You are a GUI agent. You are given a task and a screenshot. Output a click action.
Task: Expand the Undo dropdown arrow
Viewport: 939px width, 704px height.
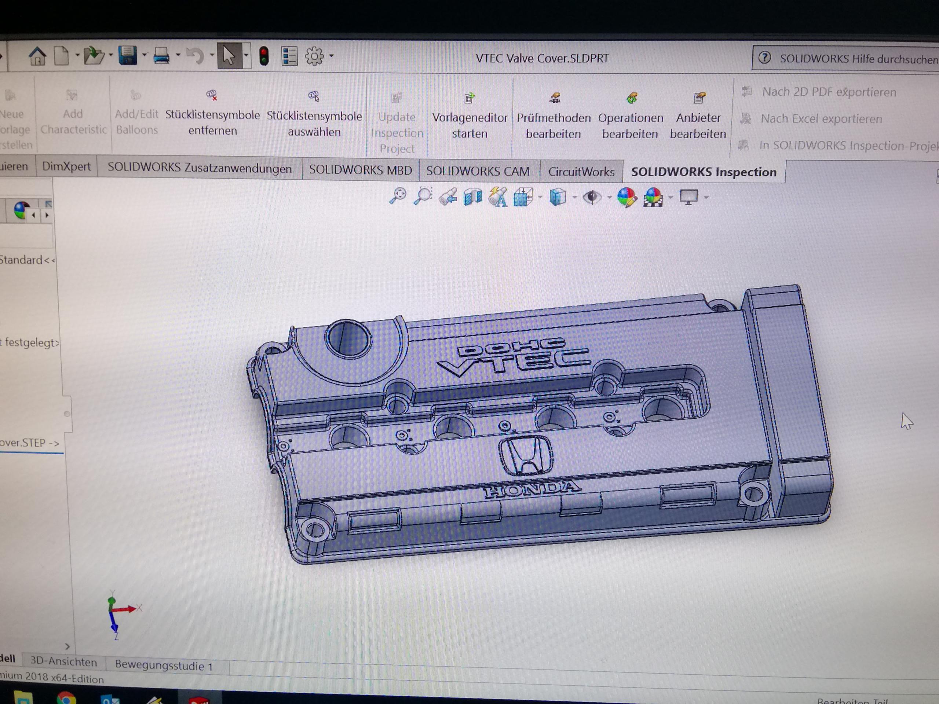click(x=212, y=55)
